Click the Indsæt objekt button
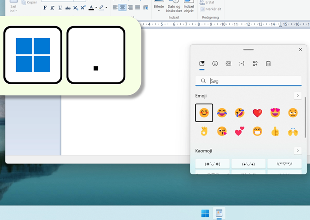310x220 pixels. [x=189, y=7]
